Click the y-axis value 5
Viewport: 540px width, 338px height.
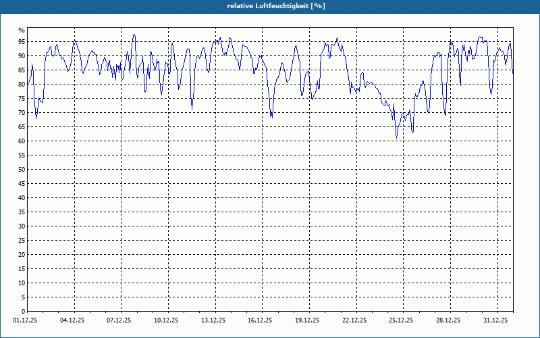point(23,297)
